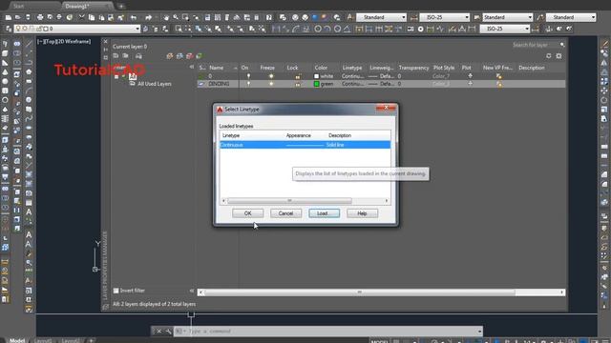Click Continu... linetype of DINDING layer

[352, 84]
